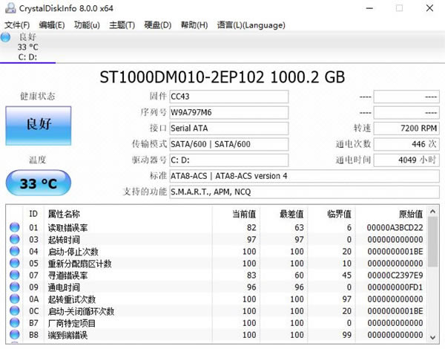Click the first empty ---- field above 转速

click(x=406, y=97)
